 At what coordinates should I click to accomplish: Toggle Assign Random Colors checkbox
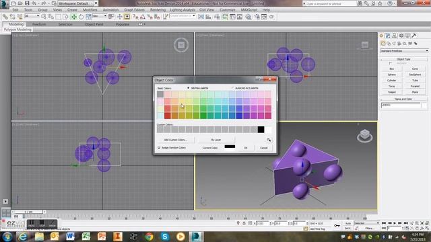159,148
